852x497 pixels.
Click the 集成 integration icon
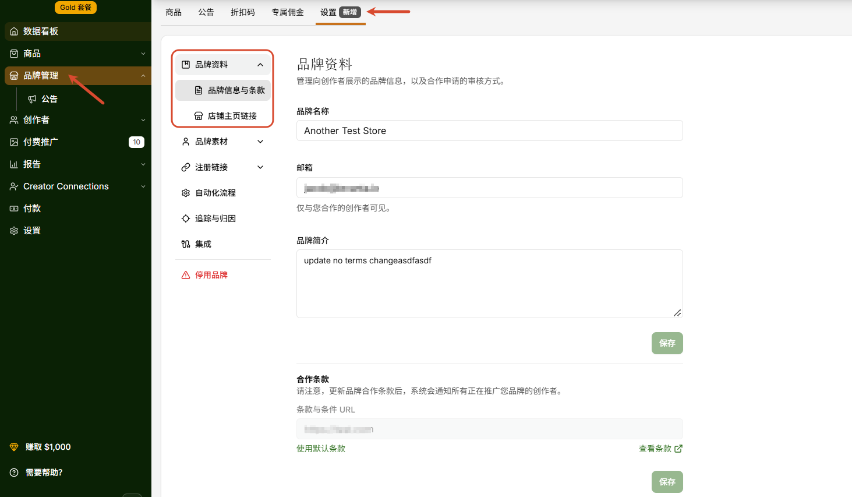tap(186, 244)
